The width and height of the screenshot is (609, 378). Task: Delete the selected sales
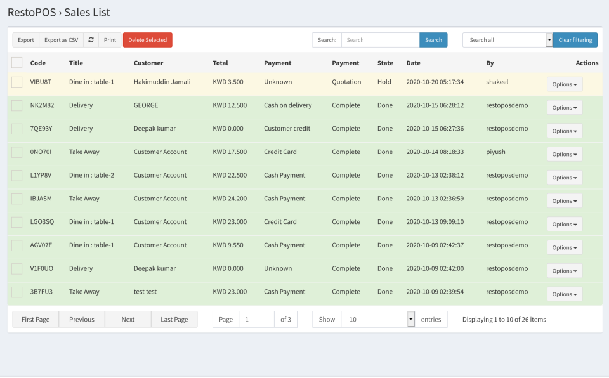147,39
